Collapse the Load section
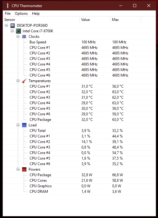The image size is (158, 218). coord(18,125)
